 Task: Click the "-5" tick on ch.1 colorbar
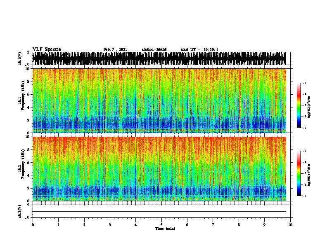point(305,105)
